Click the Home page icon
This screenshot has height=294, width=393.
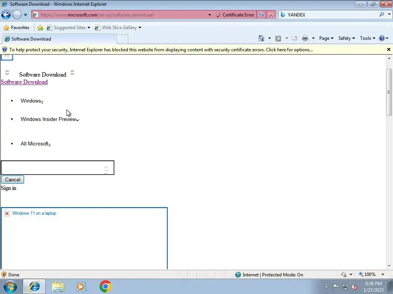point(261,38)
